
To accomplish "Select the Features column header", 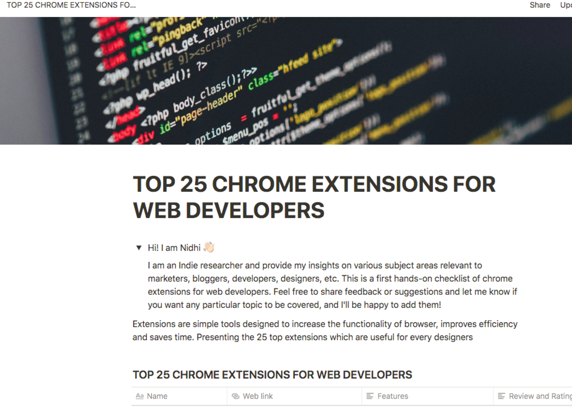I will [x=427, y=396].
